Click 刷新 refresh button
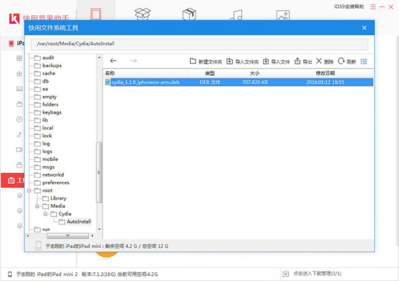This screenshot has width=399, height=281. coord(347,61)
